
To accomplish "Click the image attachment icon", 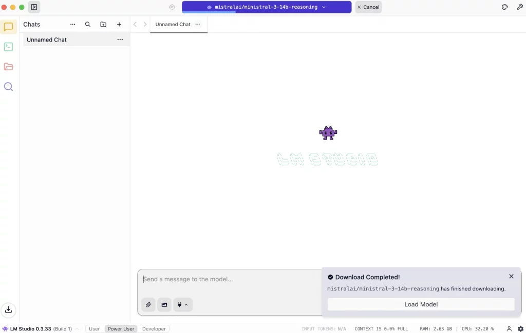I will (164, 304).
